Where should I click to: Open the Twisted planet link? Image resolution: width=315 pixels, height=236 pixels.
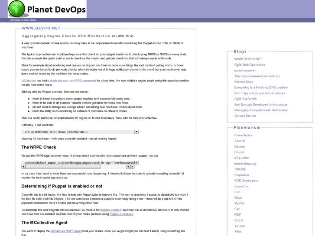point(240,226)
